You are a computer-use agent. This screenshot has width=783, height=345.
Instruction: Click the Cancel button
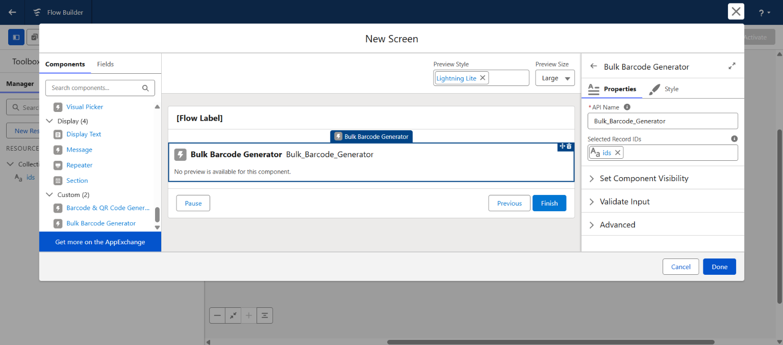point(680,267)
